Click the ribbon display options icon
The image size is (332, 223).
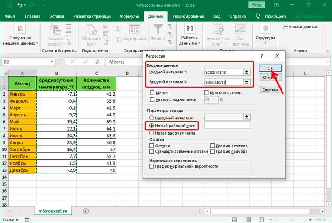(276, 5)
